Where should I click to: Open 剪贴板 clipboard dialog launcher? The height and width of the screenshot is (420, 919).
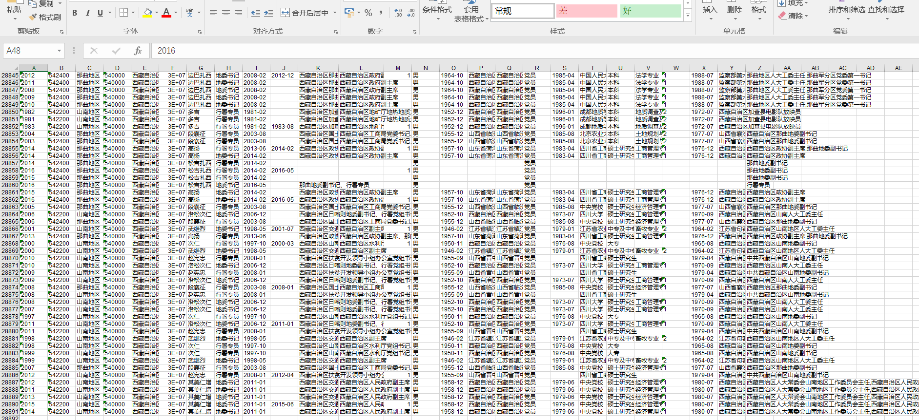[x=62, y=32]
